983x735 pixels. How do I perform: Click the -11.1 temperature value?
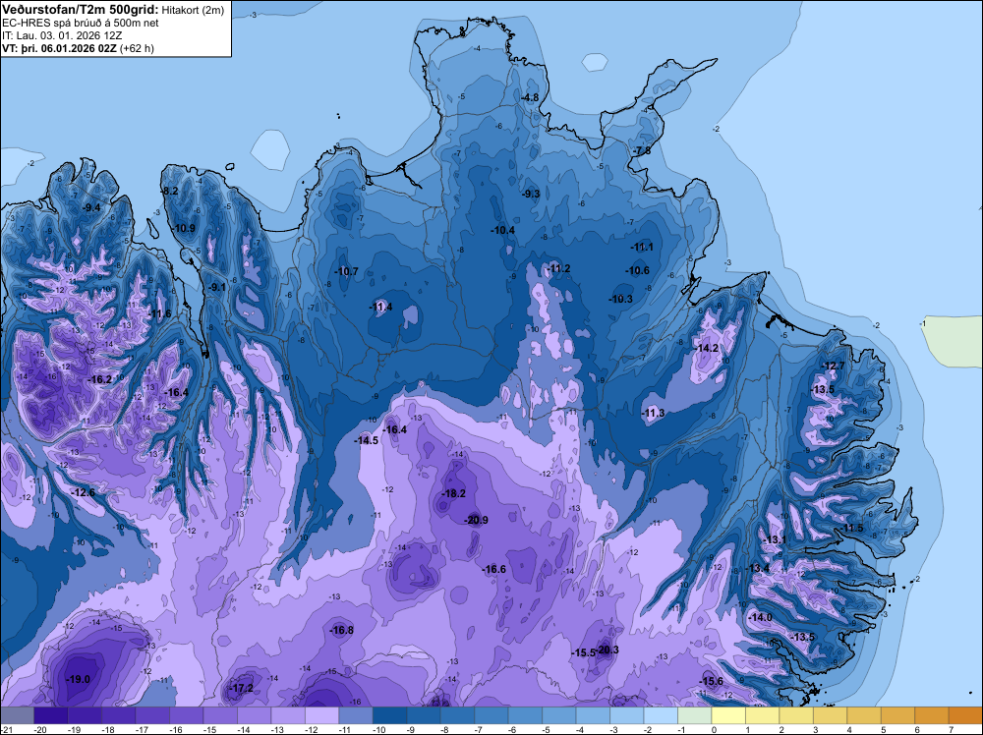tap(642, 248)
